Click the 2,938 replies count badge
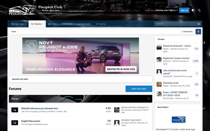This screenshot has width=210, height=131. tap(195, 61)
